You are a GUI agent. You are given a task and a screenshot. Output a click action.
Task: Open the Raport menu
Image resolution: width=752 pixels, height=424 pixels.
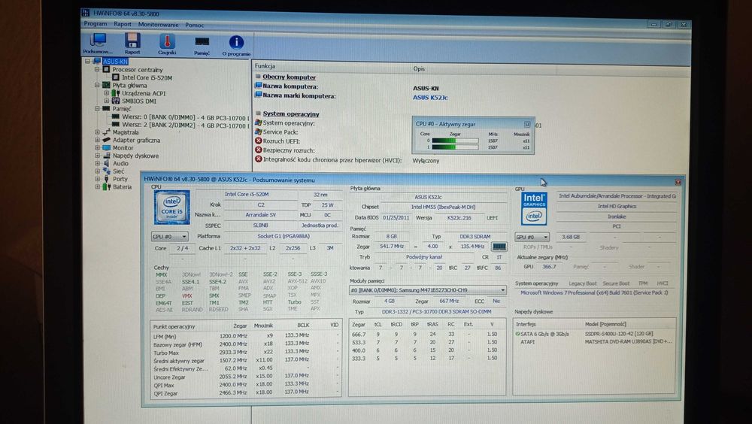[123, 24]
